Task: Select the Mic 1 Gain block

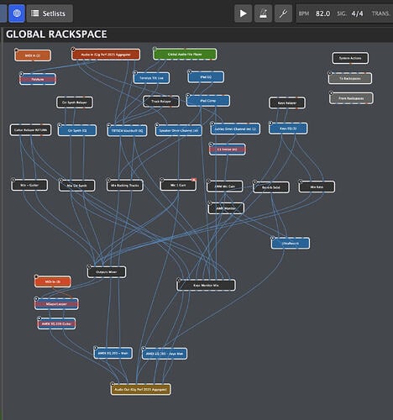Action: (178, 185)
